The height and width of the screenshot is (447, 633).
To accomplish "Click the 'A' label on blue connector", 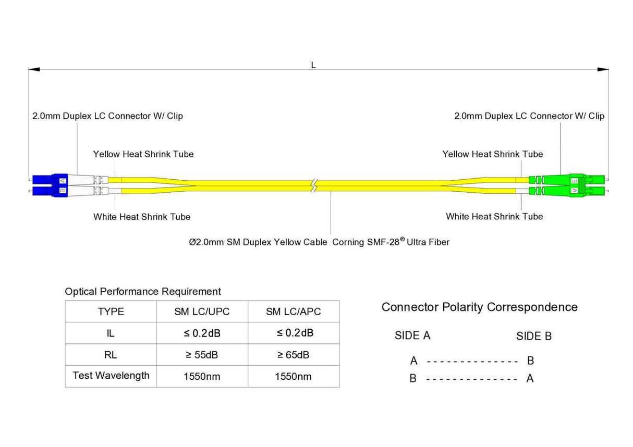I will [63, 180].
